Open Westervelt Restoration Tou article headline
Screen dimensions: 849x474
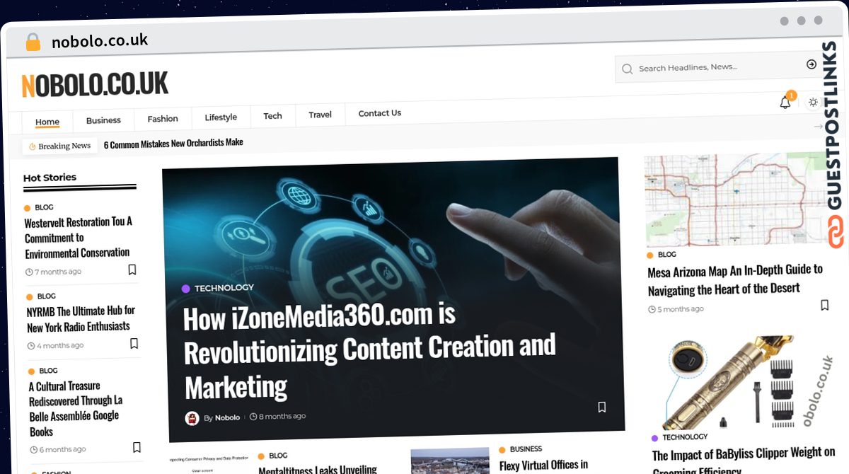[x=78, y=238]
